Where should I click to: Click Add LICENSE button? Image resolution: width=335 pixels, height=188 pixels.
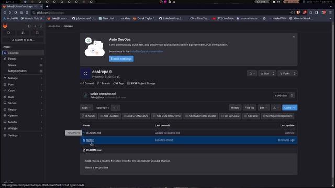(109, 116)
